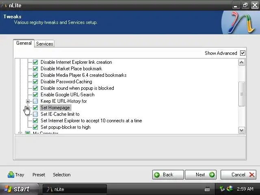
Task: Select the Disable Password-Caching row text
Action: (x=66, y=82)
